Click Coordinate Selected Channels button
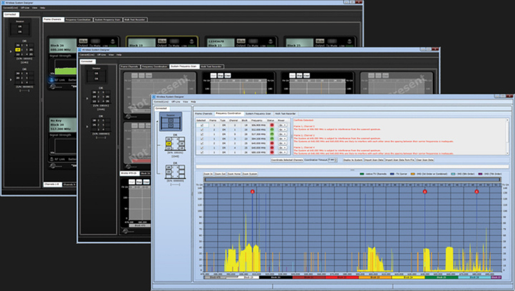The image size is (515, 291). (x=287, y=160)
